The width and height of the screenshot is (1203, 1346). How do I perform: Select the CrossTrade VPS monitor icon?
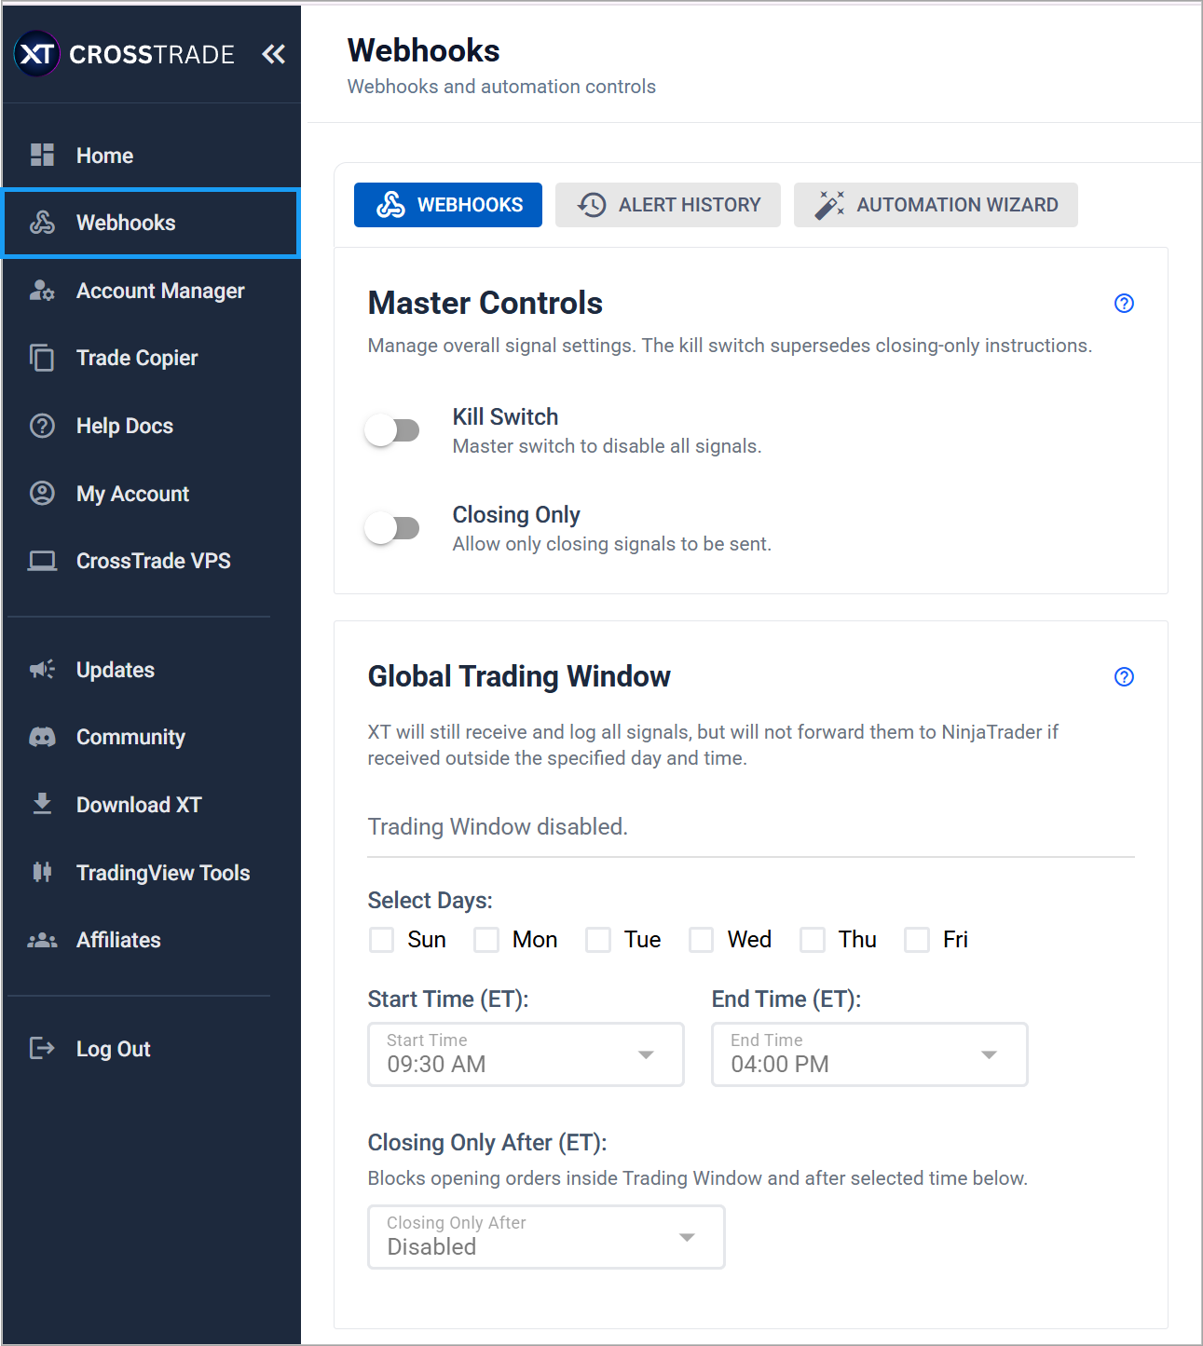pos(42,560)
